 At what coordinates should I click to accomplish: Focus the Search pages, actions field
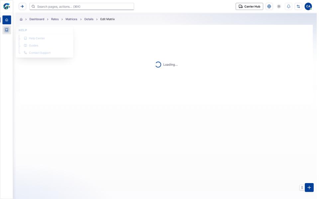pos(82,7)
